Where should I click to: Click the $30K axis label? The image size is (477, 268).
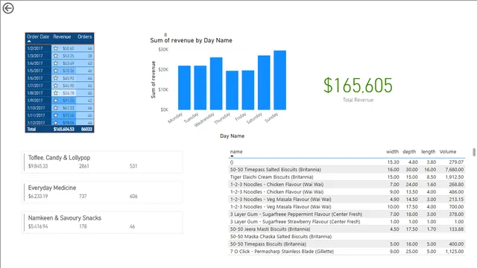pos(163,50)
